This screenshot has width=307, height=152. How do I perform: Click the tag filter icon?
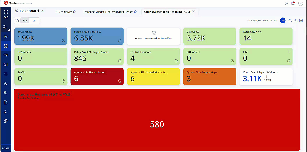(x=18, y=20)
